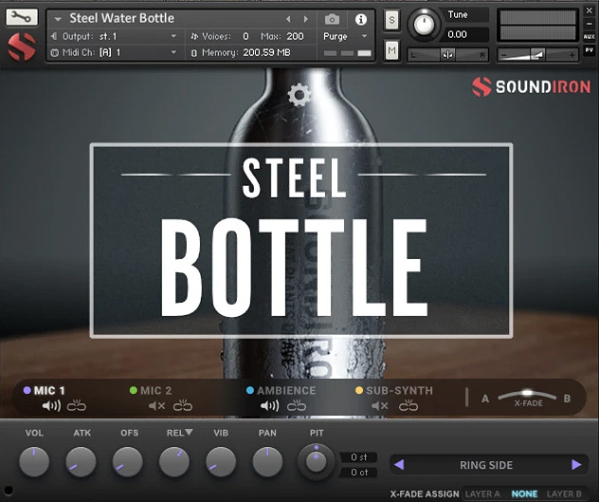The image size is (599, 502).
Task: Open the instrument name dropdown arrow
Action: [x=58, y=19]
